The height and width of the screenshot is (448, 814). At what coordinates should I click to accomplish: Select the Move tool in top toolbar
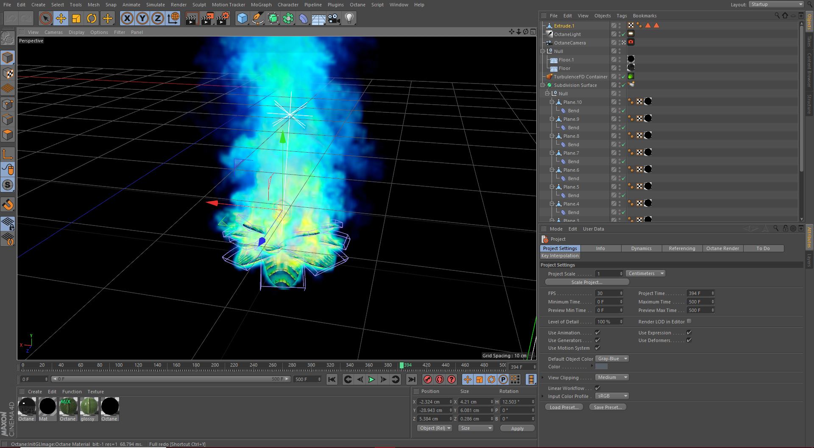pyautogui.click(x=61, y=18)
